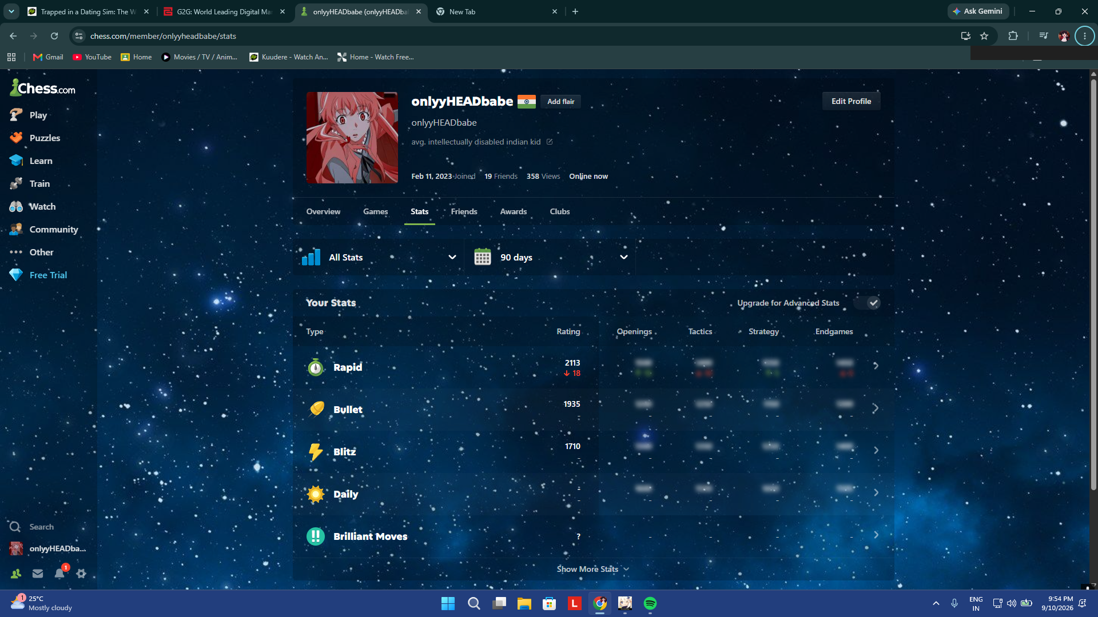Click the India flag next to username
1098x617 pixels.
point(527,102)
